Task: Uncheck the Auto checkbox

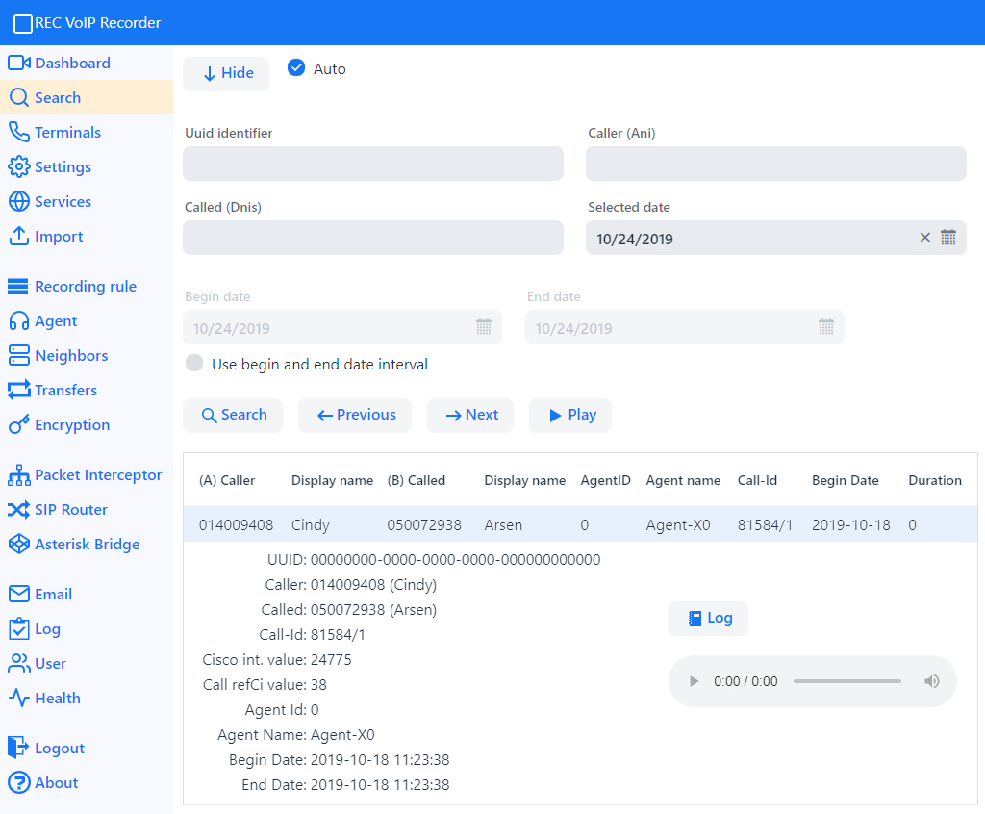Action: (x=296, y=68)
